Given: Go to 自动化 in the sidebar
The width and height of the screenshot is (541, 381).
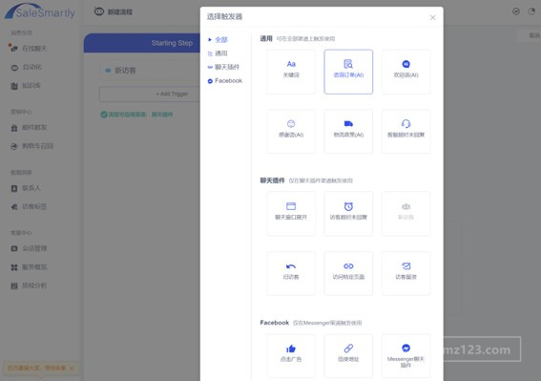Looking at the screenshot, I should click(x=27, y=67).
